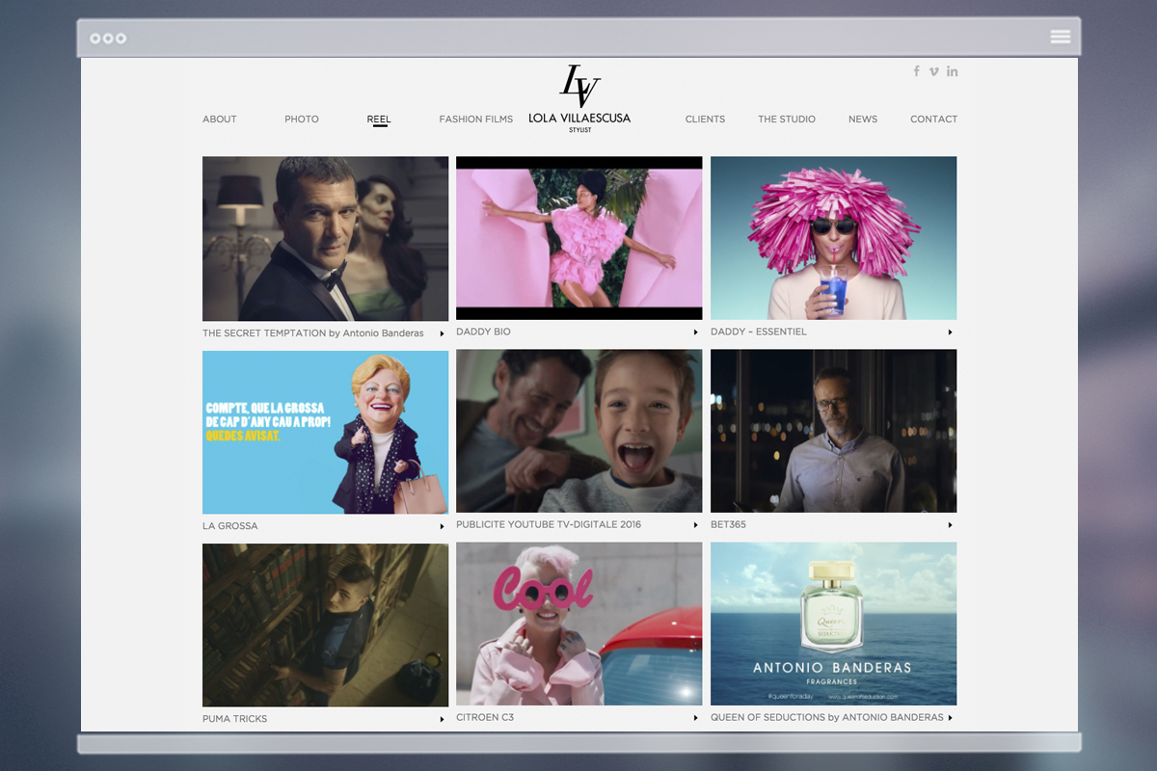Open the LinkedIn social icon
The width and height of the screenshot is (1157, 771).
[953, 71]
